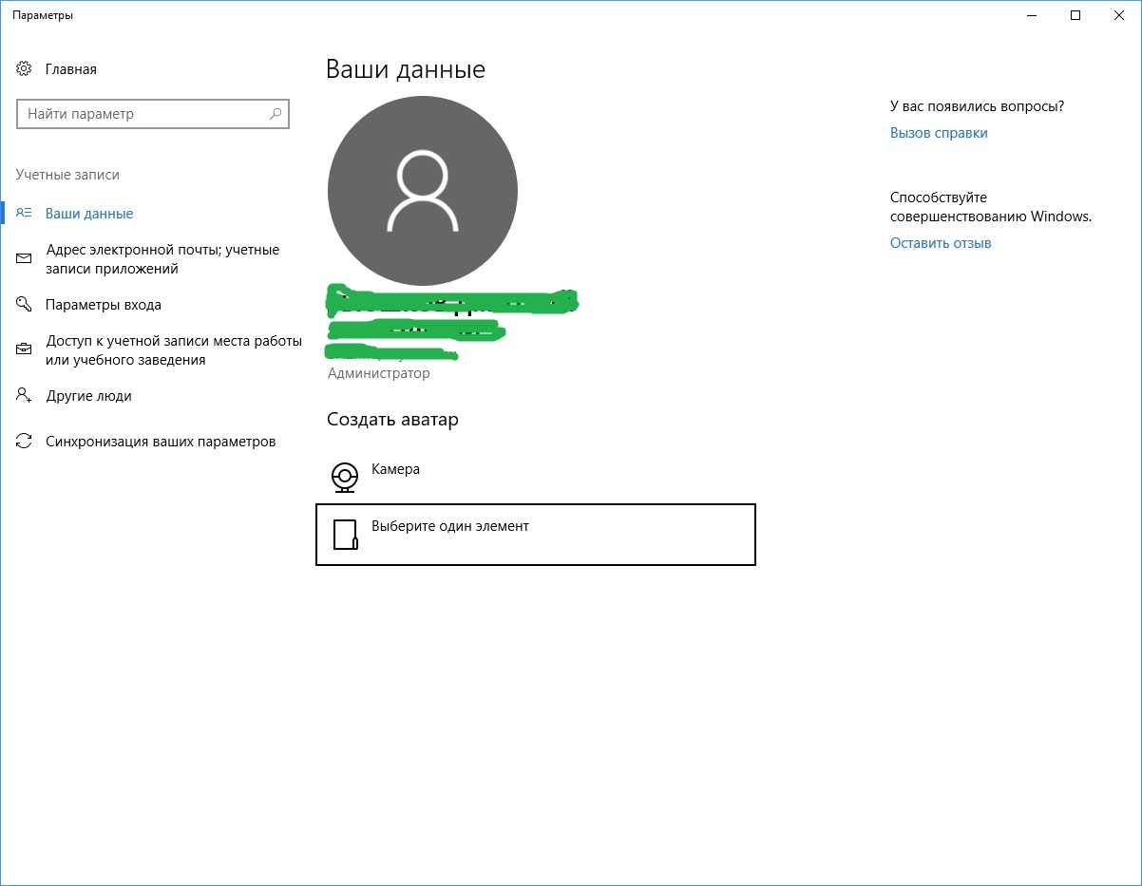Click Выберите один элемент to browse
Viewport: 1142px width, 886px height.
pos(536,535)
